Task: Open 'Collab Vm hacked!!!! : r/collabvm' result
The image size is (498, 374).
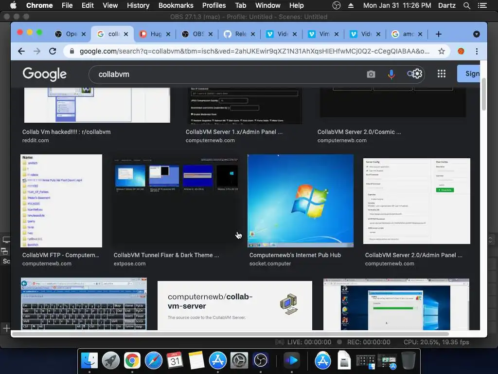Action: tap(66, 131)
